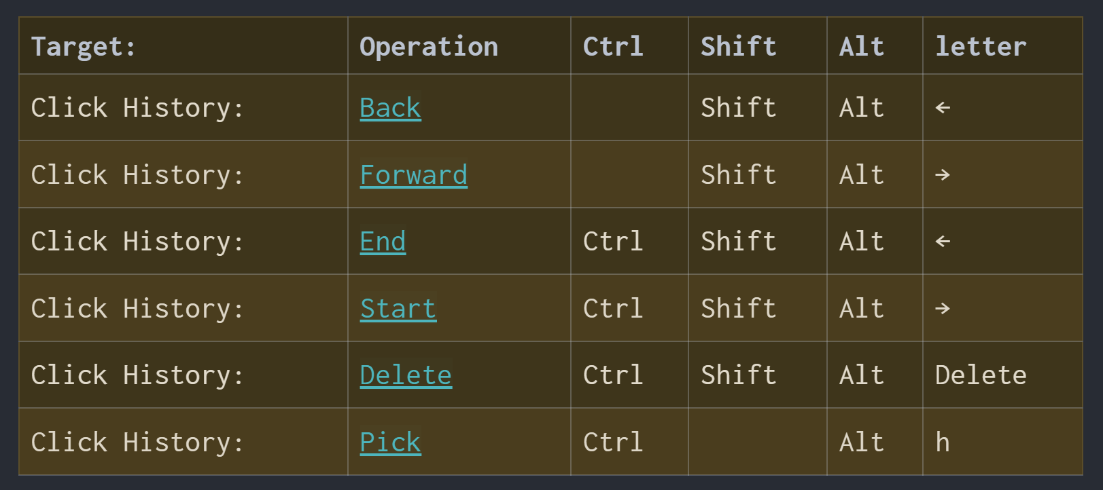Click the left arrow in Back row

coord(943,108)
